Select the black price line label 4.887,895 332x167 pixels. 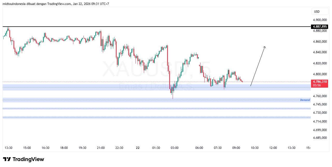319,27
